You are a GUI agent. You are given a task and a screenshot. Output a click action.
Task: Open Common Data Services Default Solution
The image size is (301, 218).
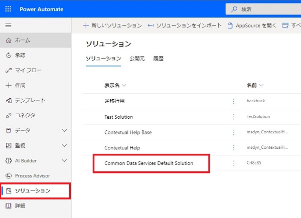click(x=149, y=163)
